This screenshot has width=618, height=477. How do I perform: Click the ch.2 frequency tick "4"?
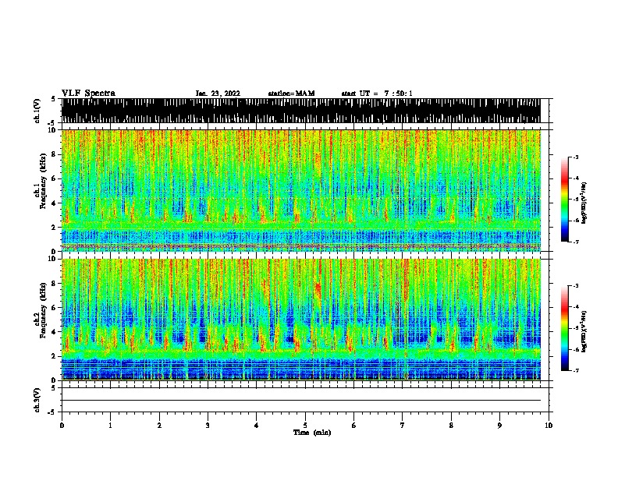[55, 332]
